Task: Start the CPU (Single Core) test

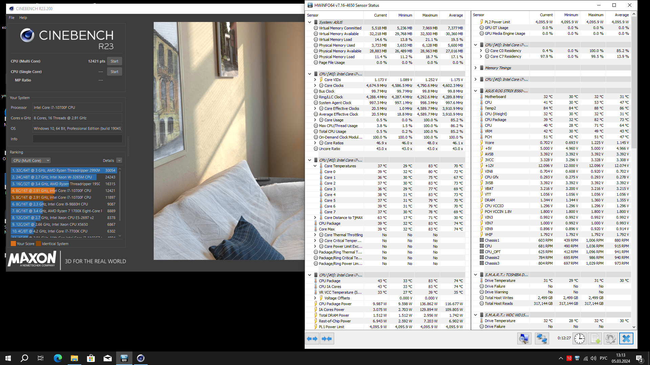Action: 114,72
